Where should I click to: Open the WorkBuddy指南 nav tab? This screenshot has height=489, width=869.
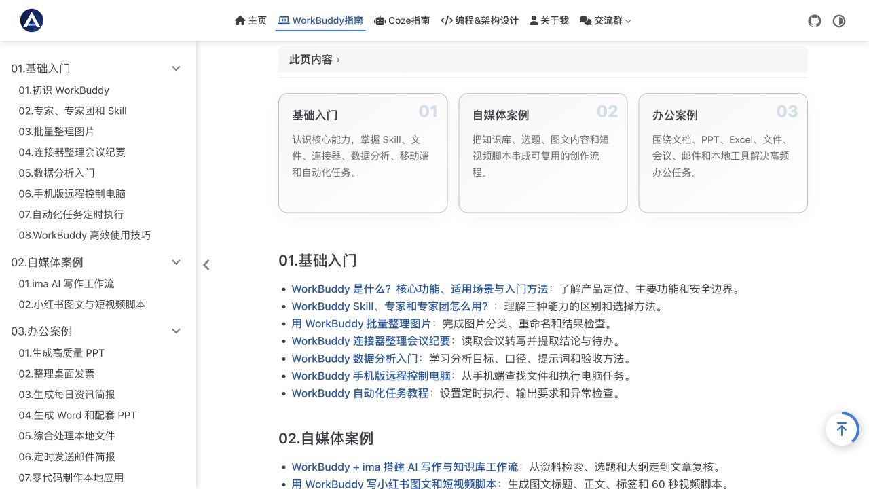(x=320, y=20)
